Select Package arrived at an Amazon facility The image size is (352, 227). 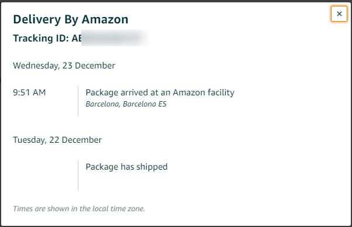(160, 92)
